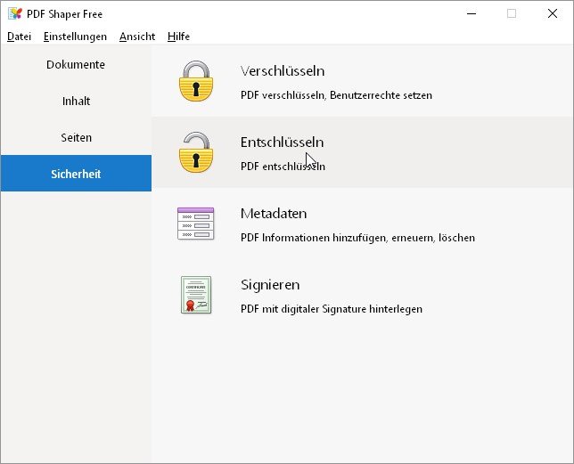Select the Sicherheit category
Viewport: 574px width, 464px height.
[x=76, y=174]
